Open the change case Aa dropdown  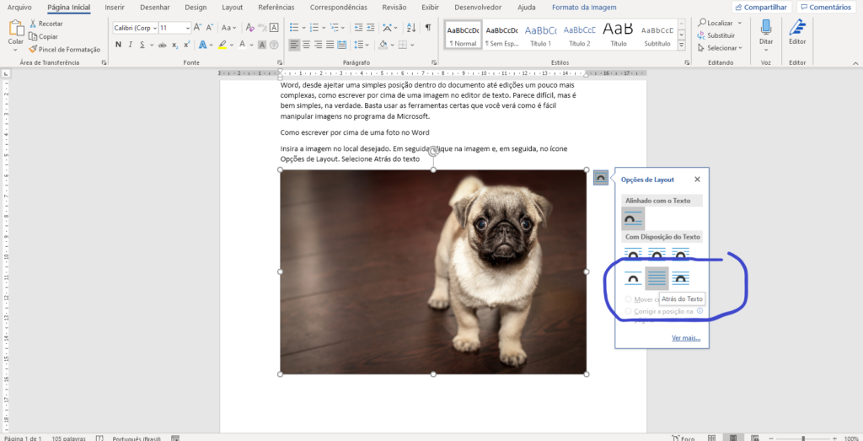coord(228,28)
